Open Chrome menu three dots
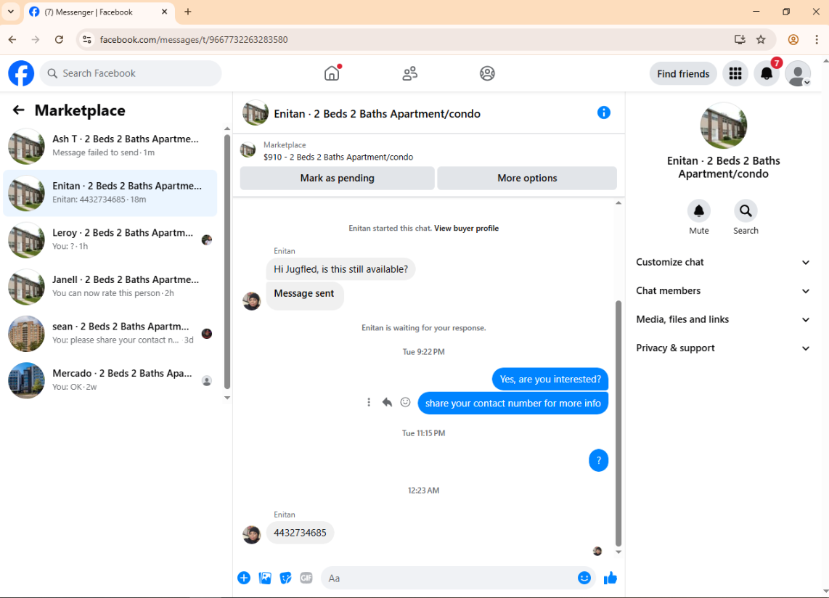The image size is (829, 598). [817, 40]
